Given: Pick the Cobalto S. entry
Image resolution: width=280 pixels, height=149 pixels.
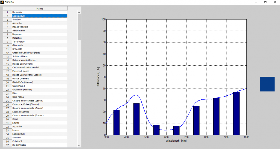Looking at the screenshot, I should tap(40, 141).
